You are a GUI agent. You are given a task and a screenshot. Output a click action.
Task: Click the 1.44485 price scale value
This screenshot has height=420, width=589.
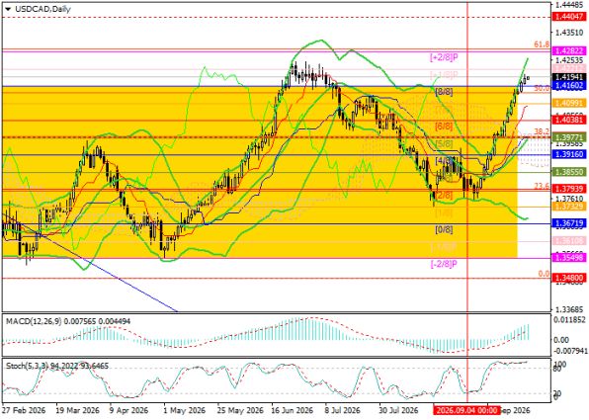(x=569, y=5)
